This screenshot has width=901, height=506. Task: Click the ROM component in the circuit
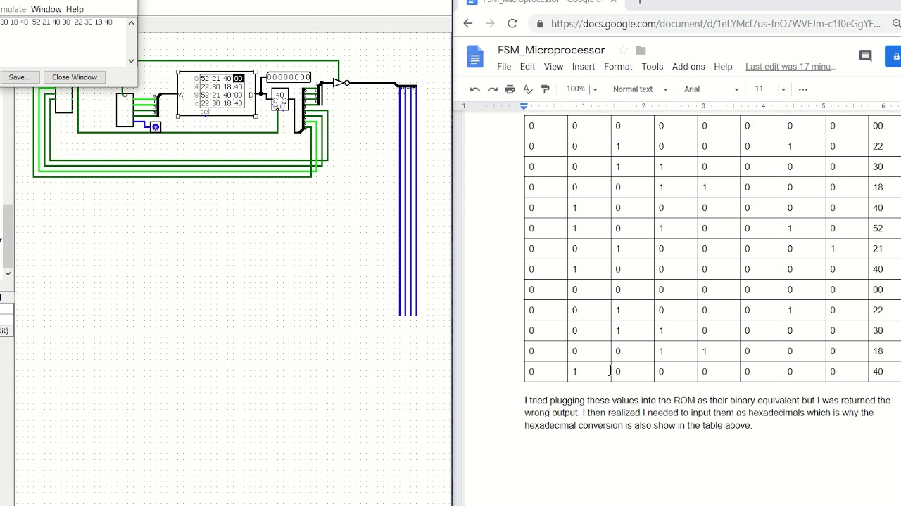click(217, 94)
